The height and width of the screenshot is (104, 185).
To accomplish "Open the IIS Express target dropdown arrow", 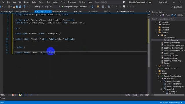I will point(87,7).
